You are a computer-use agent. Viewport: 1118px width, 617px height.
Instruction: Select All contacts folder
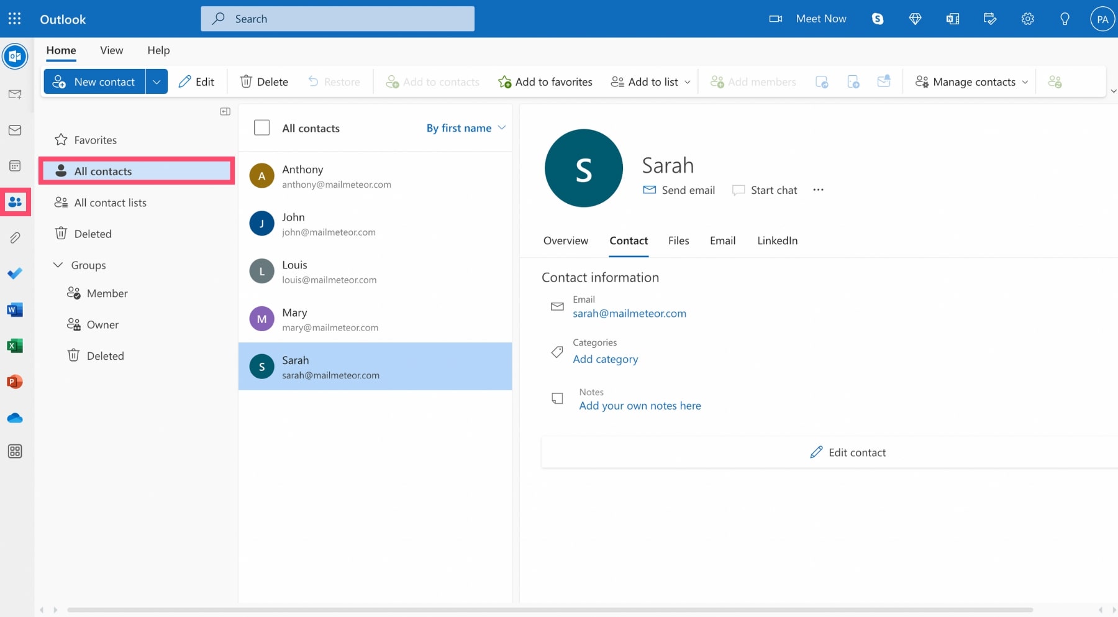click(137, 171)
